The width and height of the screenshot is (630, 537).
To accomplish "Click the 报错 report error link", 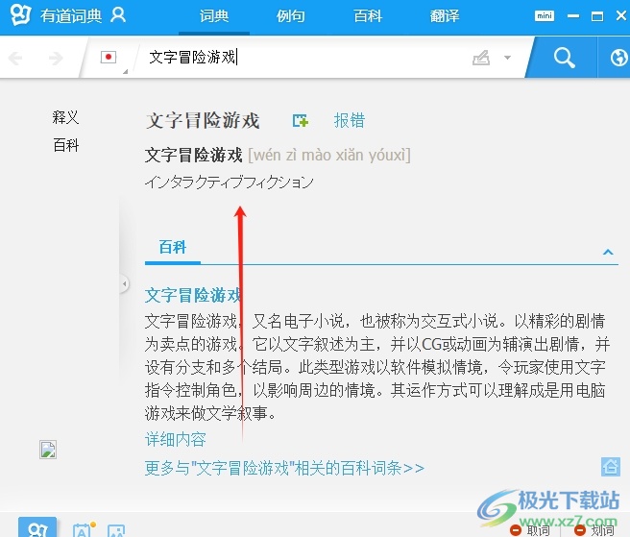I will pos(350,121).
